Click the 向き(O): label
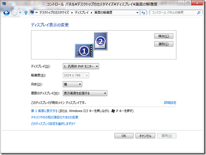 37,84
